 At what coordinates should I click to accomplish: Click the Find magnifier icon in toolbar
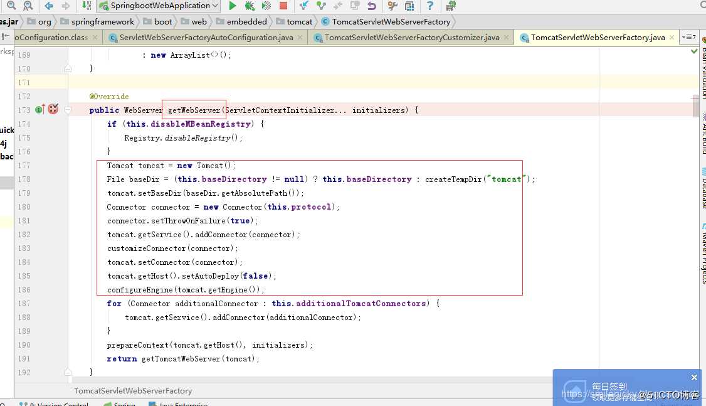[12, 6]
